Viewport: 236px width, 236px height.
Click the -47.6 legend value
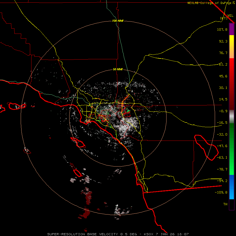tap(222, 146)
